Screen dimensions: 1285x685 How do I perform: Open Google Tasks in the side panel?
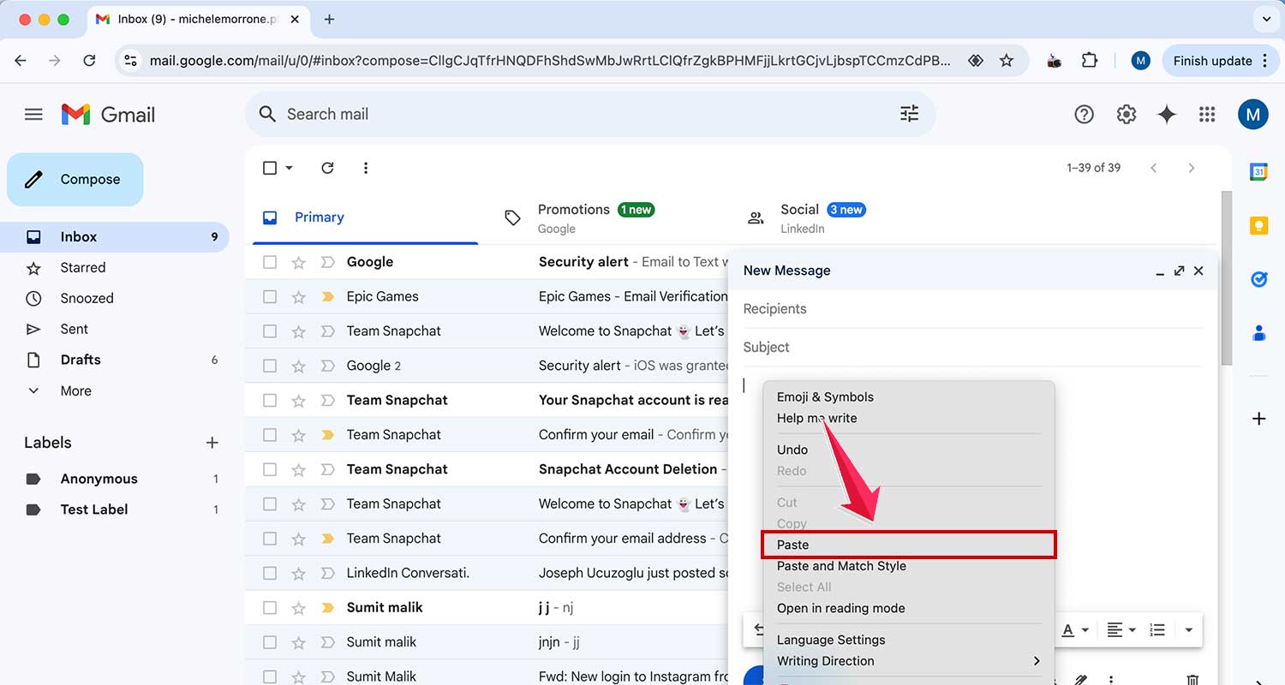coord(1258,278)
